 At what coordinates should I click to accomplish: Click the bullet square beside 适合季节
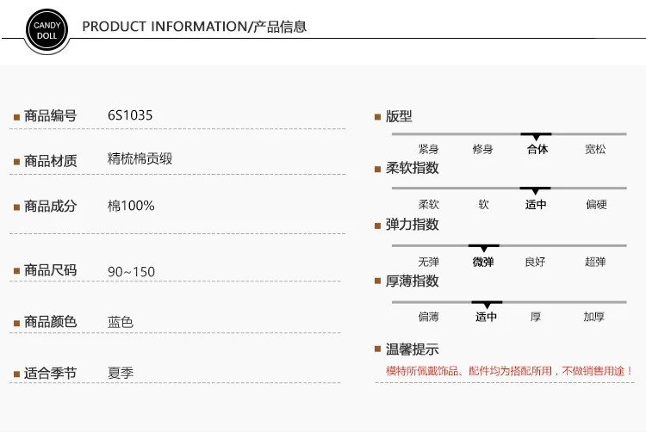tap(17, 374)
